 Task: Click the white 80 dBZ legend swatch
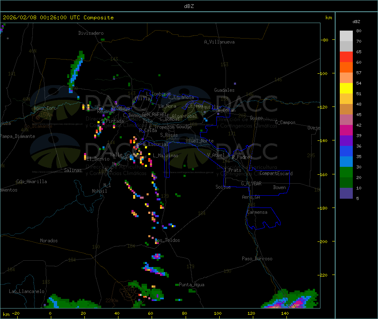(x=346, y=36)
